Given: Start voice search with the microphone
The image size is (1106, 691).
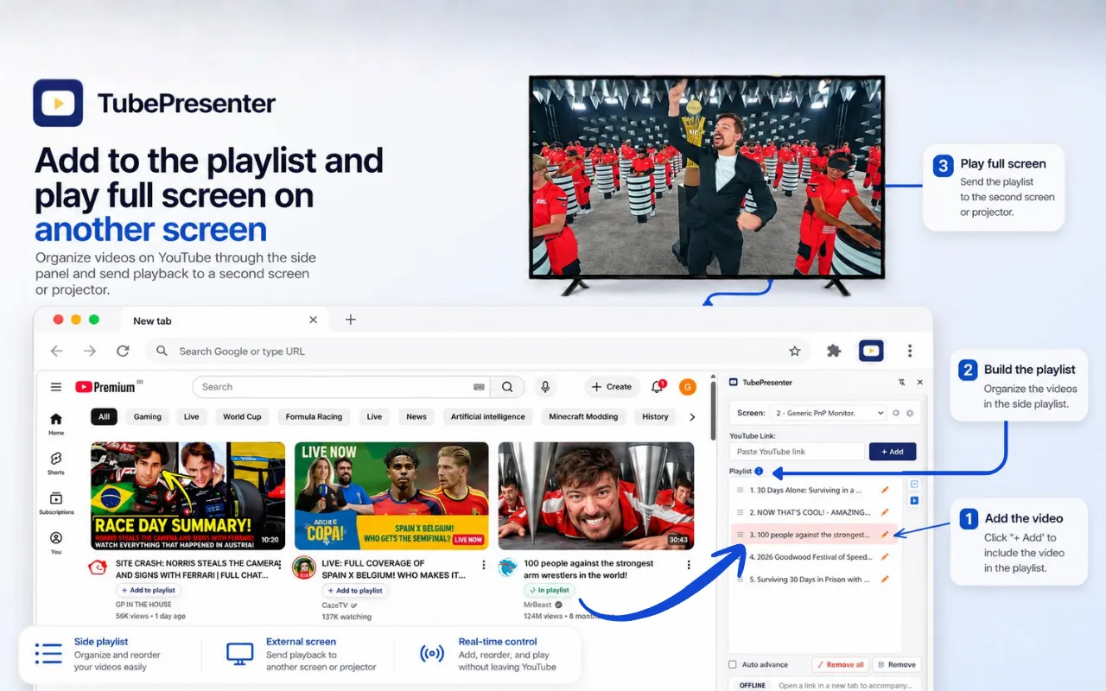Looking at the screenshot, I should pos(545,387).
